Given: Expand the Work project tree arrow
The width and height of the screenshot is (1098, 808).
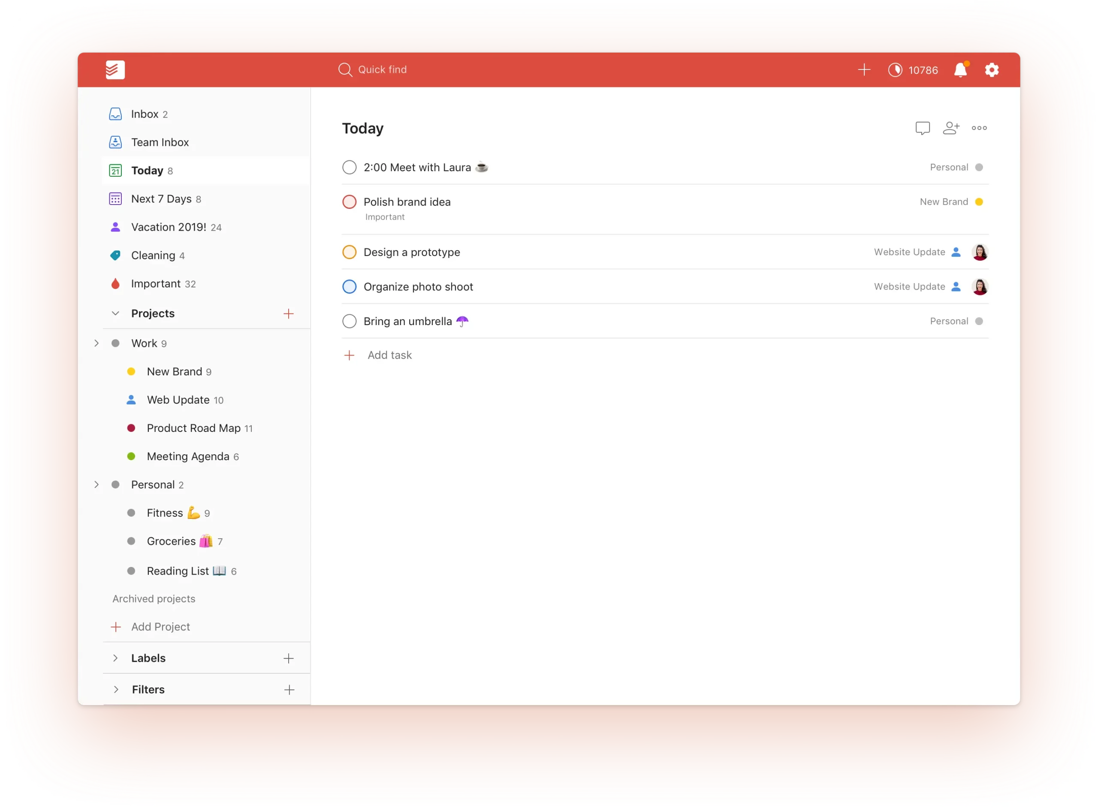Looking at the screenshot, I should 97,343.
